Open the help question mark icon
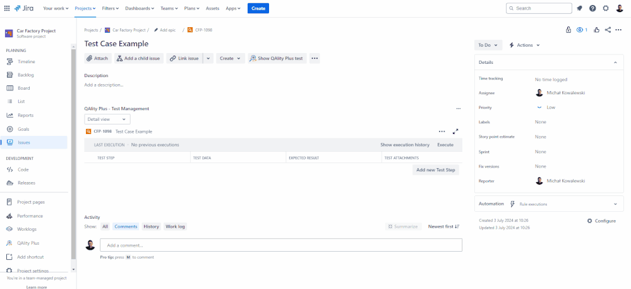Image resolution: width=631 pixels, height=289 pixels. 592,8
